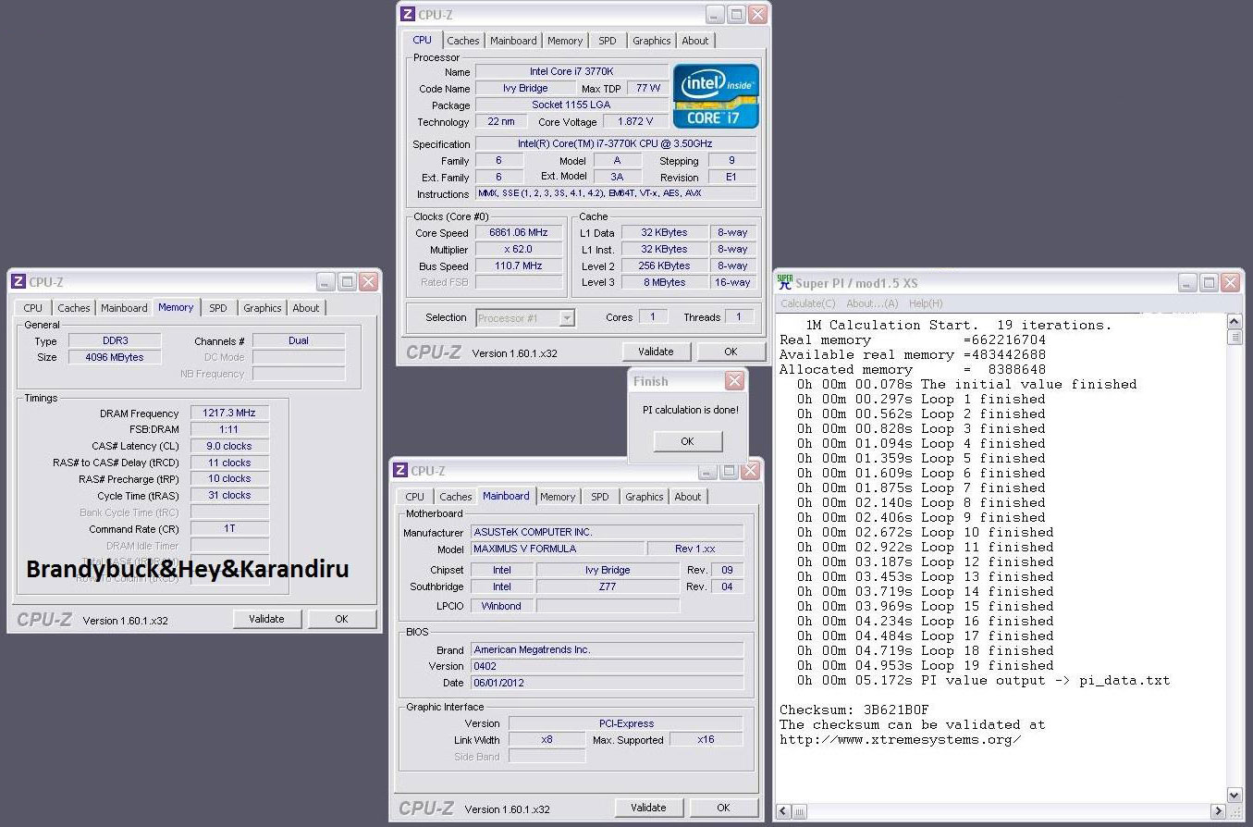Click the Multiplier value x 62.0
The width and height of the screenshot is (1253, 827).
pyautogui.click(x=519, y=250)
